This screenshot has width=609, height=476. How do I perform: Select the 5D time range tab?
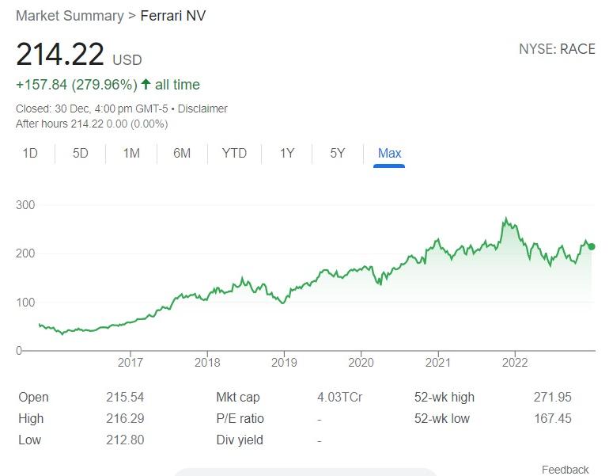tap(81, 153)
